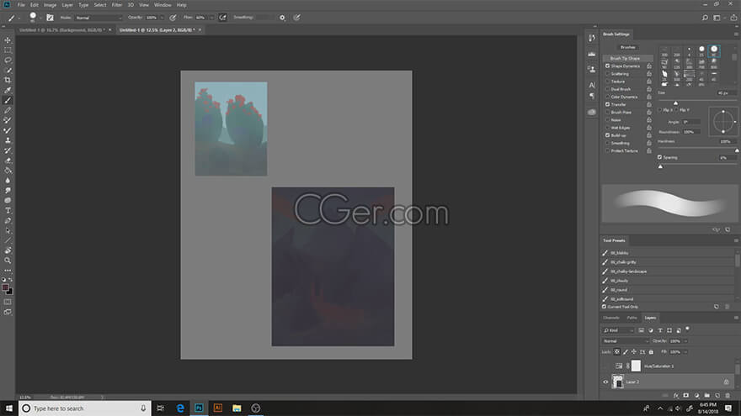Select the Path Selection tool
The image size is (741, 416).
(x=8, y=230)
